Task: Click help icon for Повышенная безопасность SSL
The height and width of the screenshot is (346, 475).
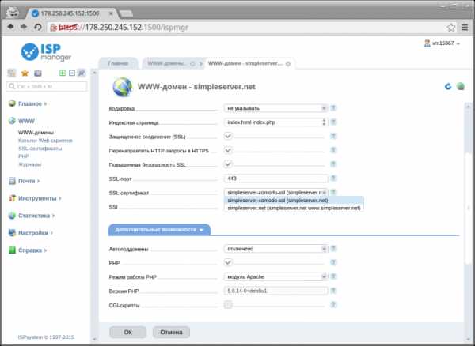Action: 333,164
